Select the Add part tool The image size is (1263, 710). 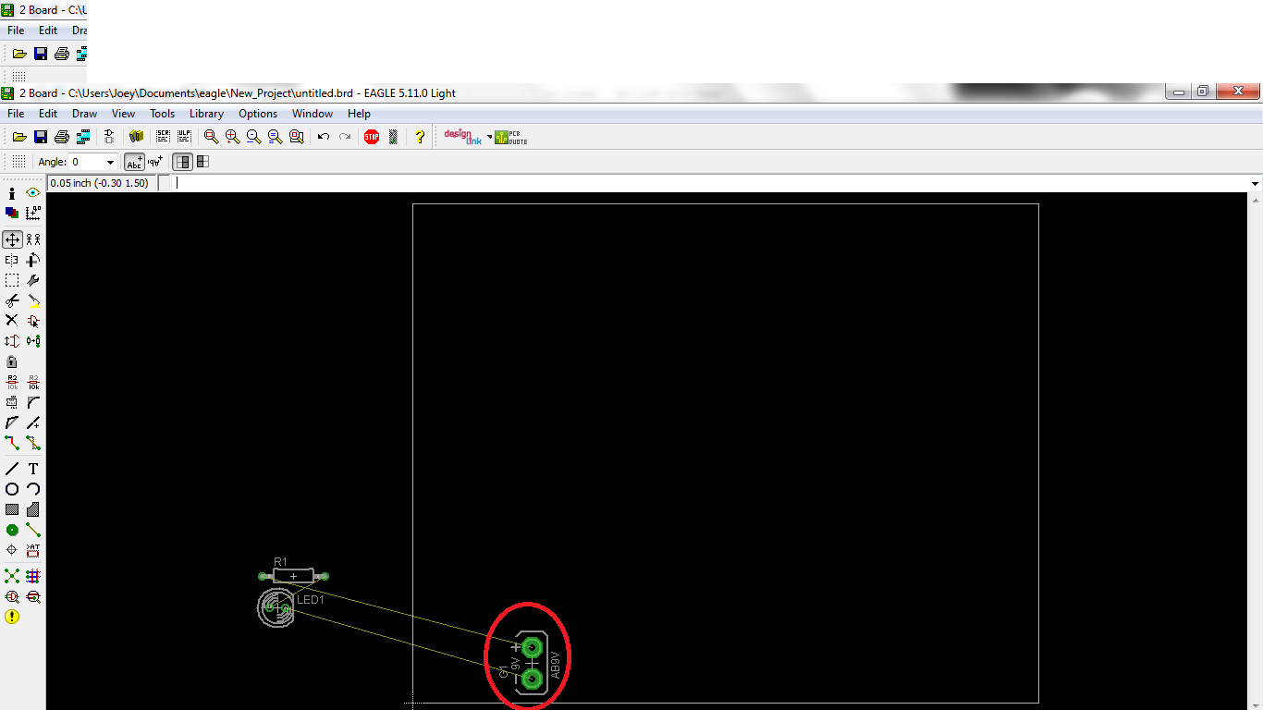pos(33,321)
